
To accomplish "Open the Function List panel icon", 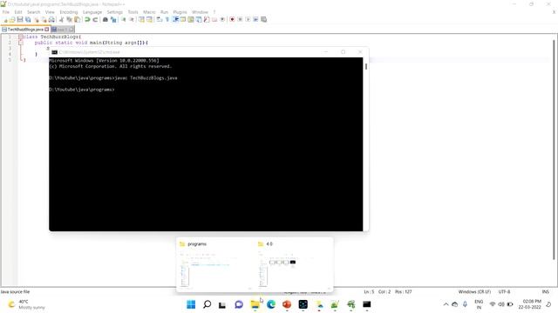I will [207, 19].
